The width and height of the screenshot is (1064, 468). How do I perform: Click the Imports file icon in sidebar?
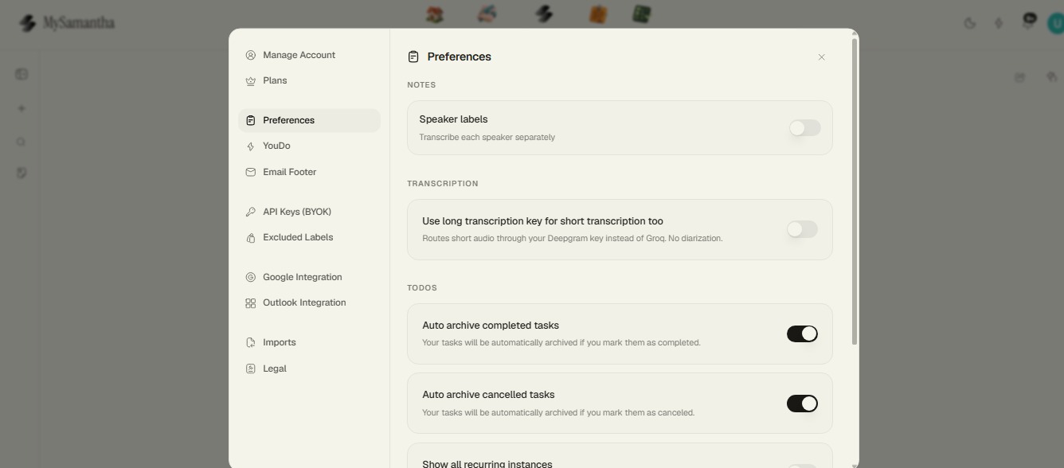[x=250, y=343]
